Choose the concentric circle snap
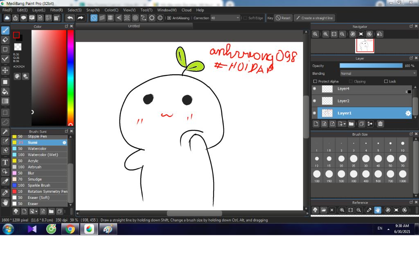This screenshot has width=419, height=270. 135,18
